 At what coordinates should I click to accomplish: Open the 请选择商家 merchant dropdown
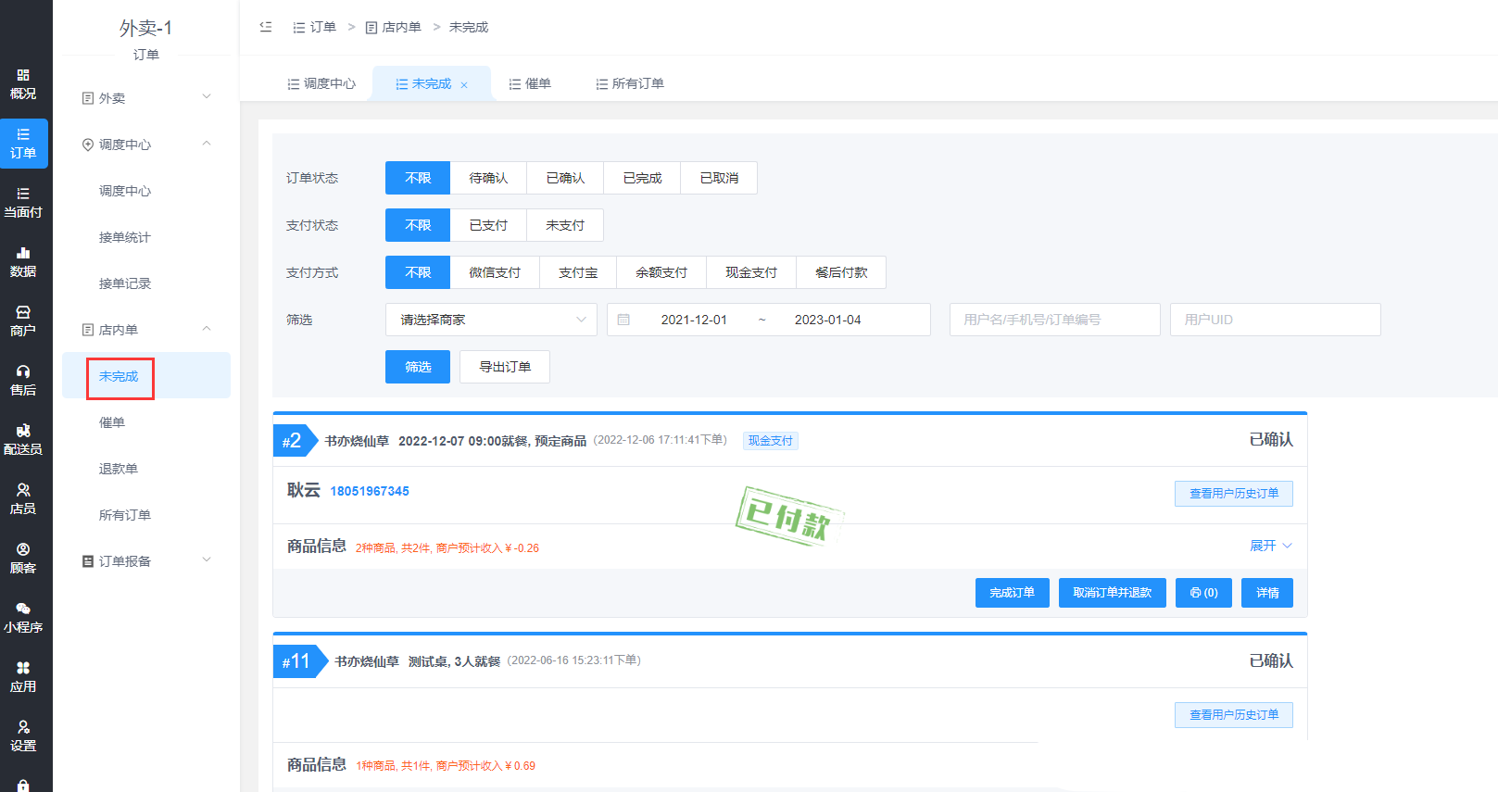pyautogui.click(x=491, y=320)
